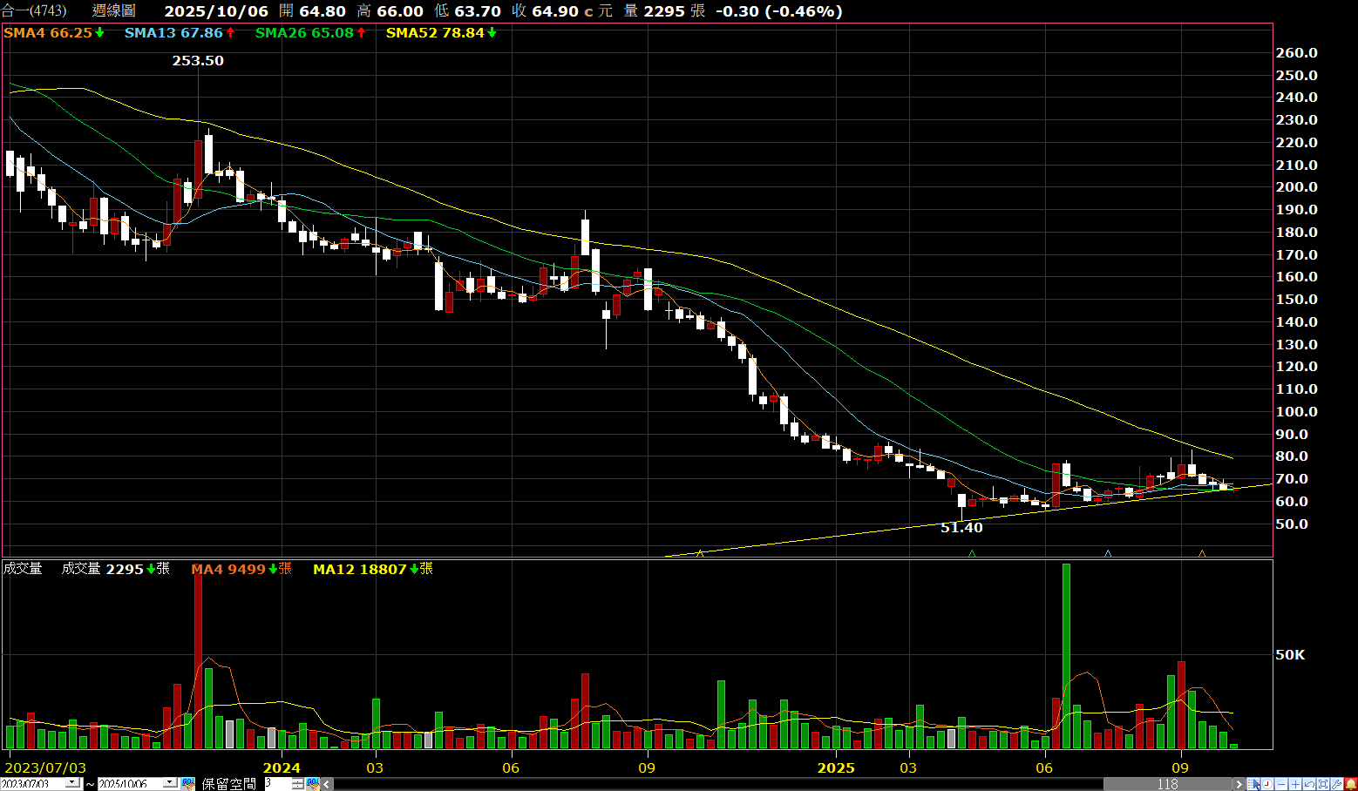
Task: Click the right scroll arrow button
Action: tap(1239, 784)
